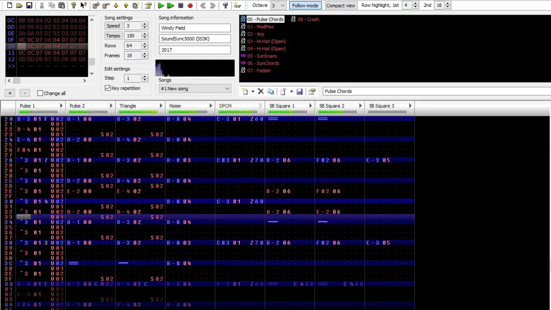Add a new frame
Viewport: 551px width, 310px height.
[96, 6]
